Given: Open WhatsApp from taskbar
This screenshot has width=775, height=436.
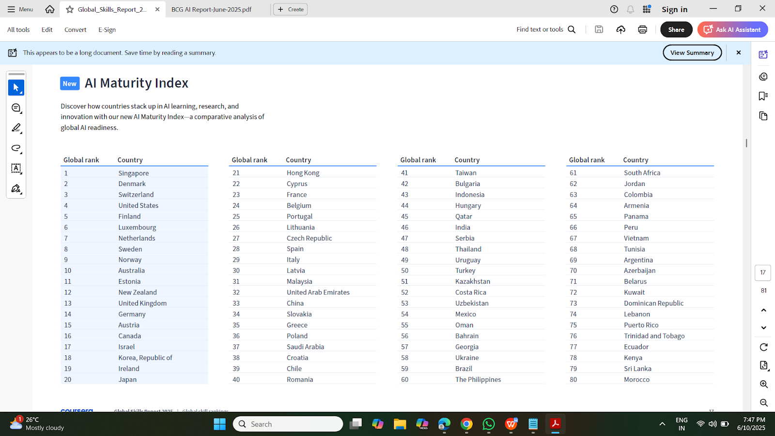Looking at the screenshot, I should (488, 424).
